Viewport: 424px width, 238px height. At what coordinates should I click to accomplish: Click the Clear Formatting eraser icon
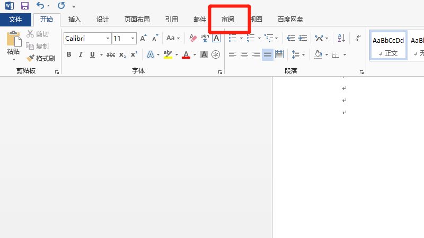(193, 38)
